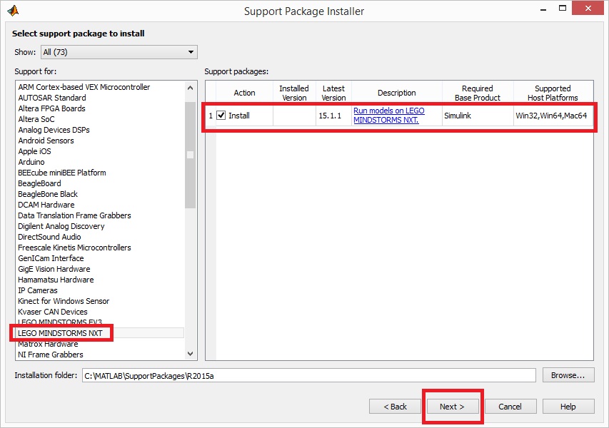Click scroll down arrow of Support for list
This screenshot has width=609, height=428.
tap(191, 354)
